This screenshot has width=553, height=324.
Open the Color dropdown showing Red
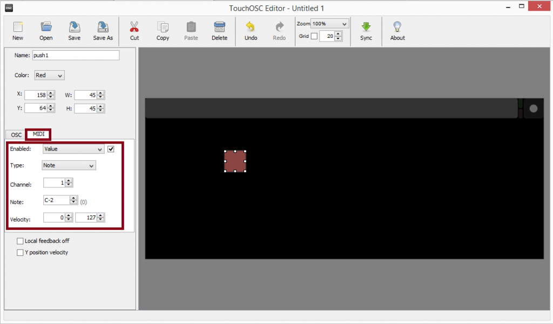coord(49,75)
